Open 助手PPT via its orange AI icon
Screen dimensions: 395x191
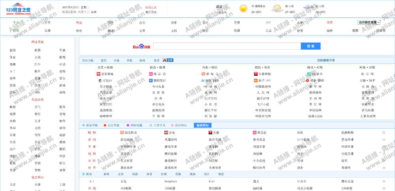pyautogui.click(x=256, y=81)
